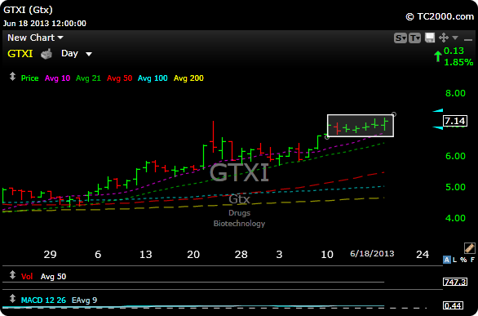Click the 1.85% percent change value
This screenshot has height=316, width=478.
[458, 63]
